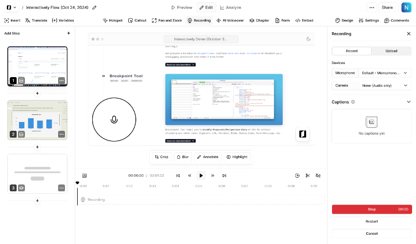Open step 1 more options menu
The height and width of the screenshot is (244, 416).
[62, 81]
